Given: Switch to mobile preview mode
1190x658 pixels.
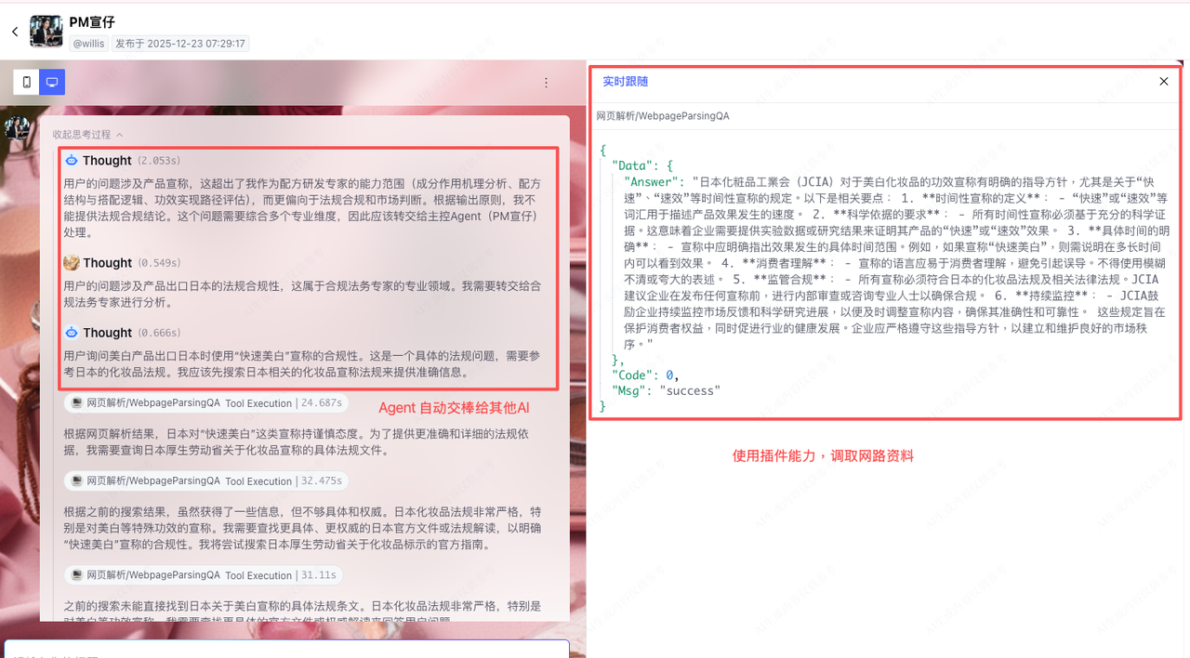Looking at the screenshot, I should 26,83.
